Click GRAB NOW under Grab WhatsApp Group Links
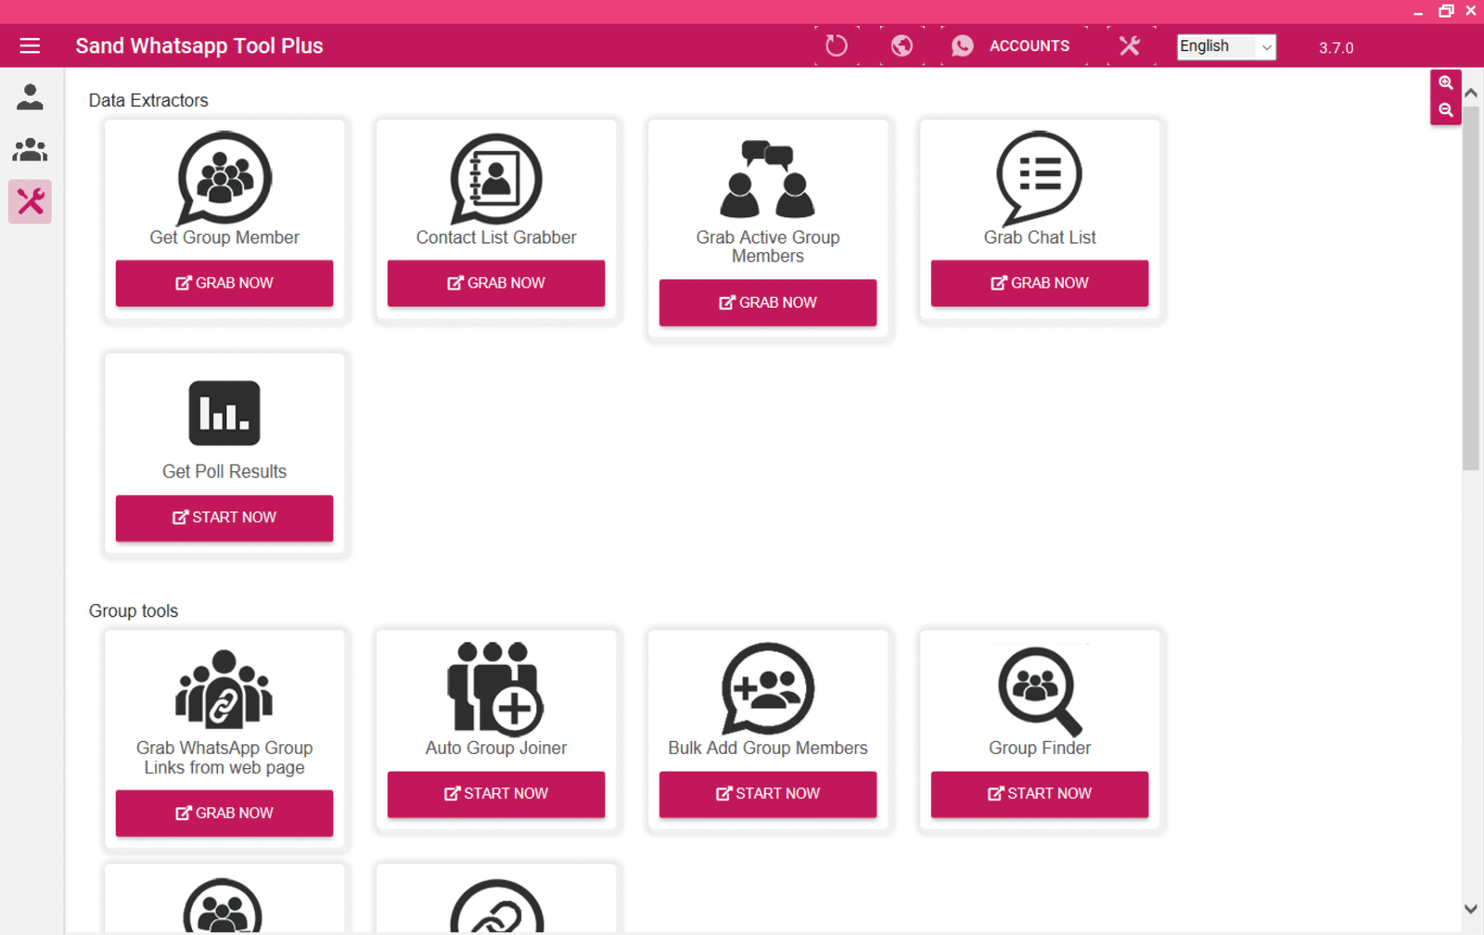 click(224, 813)
